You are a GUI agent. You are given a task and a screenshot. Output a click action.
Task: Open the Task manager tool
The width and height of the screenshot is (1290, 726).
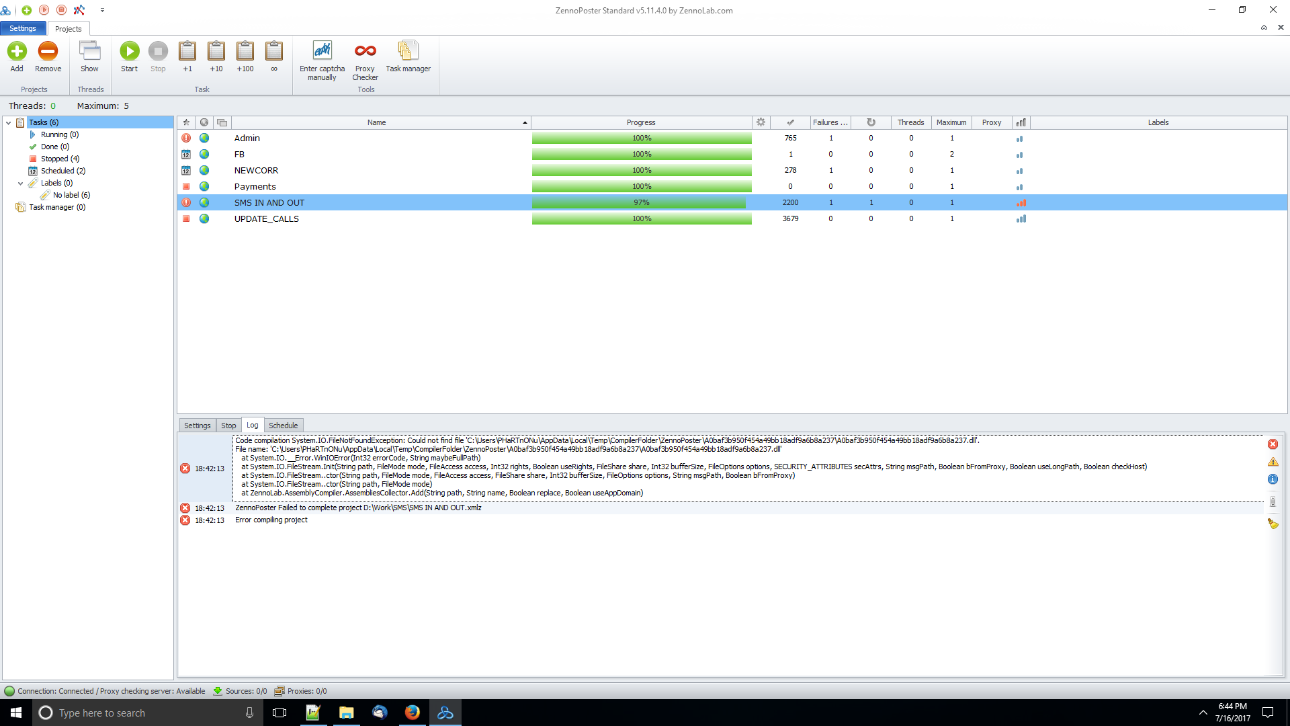(408, 51)
